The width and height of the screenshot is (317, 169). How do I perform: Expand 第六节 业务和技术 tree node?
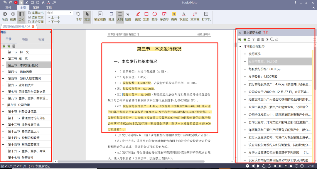[x=3, y=85]
